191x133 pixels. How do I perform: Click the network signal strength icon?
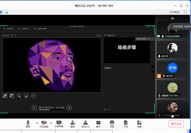click(7, 12)
